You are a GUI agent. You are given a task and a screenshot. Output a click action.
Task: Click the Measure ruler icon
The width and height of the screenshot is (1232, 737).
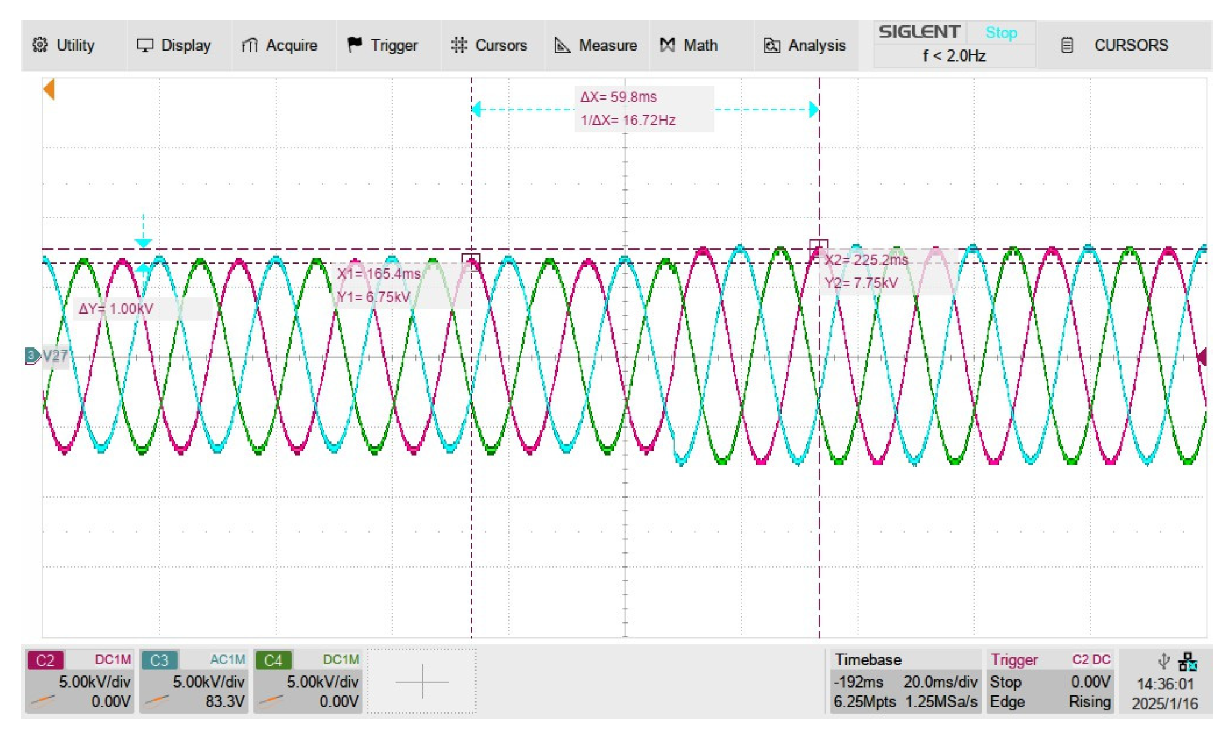tap(562, 45)
